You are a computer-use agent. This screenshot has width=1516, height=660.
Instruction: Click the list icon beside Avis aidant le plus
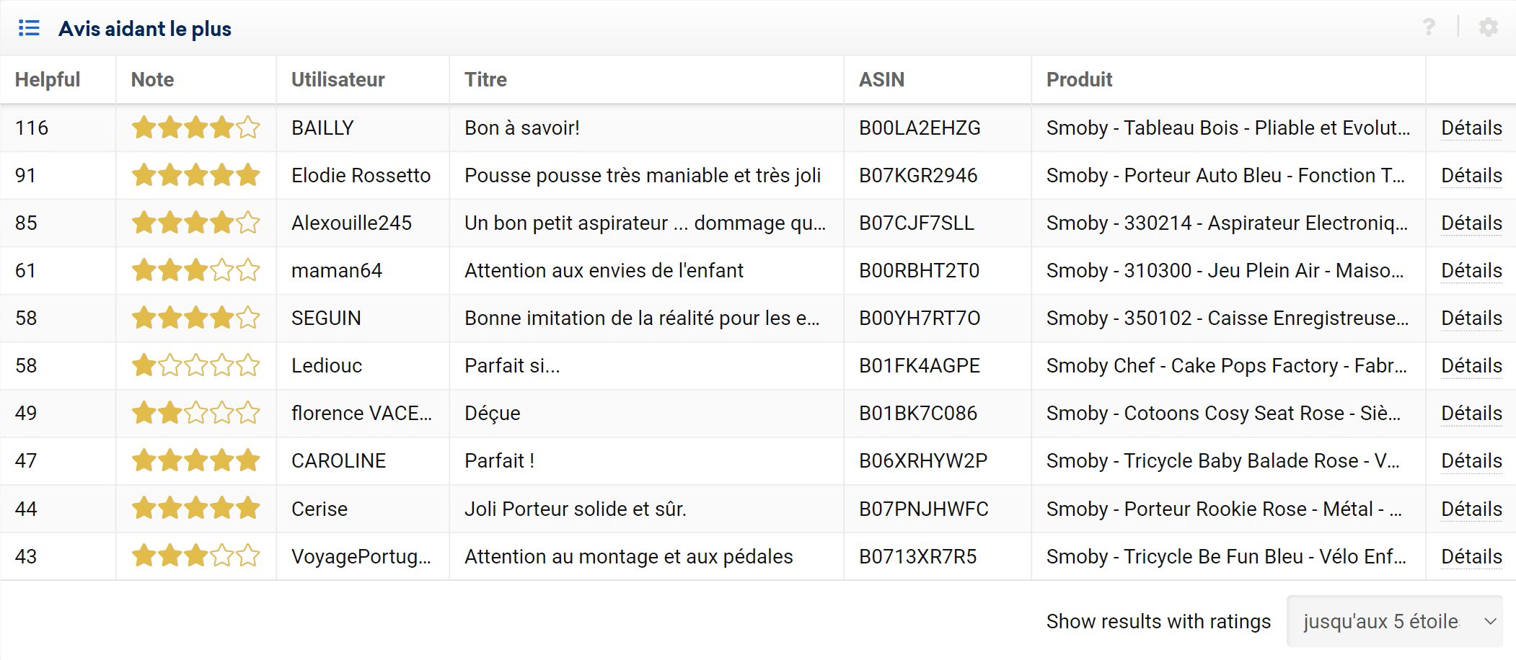tap(29, 28)
